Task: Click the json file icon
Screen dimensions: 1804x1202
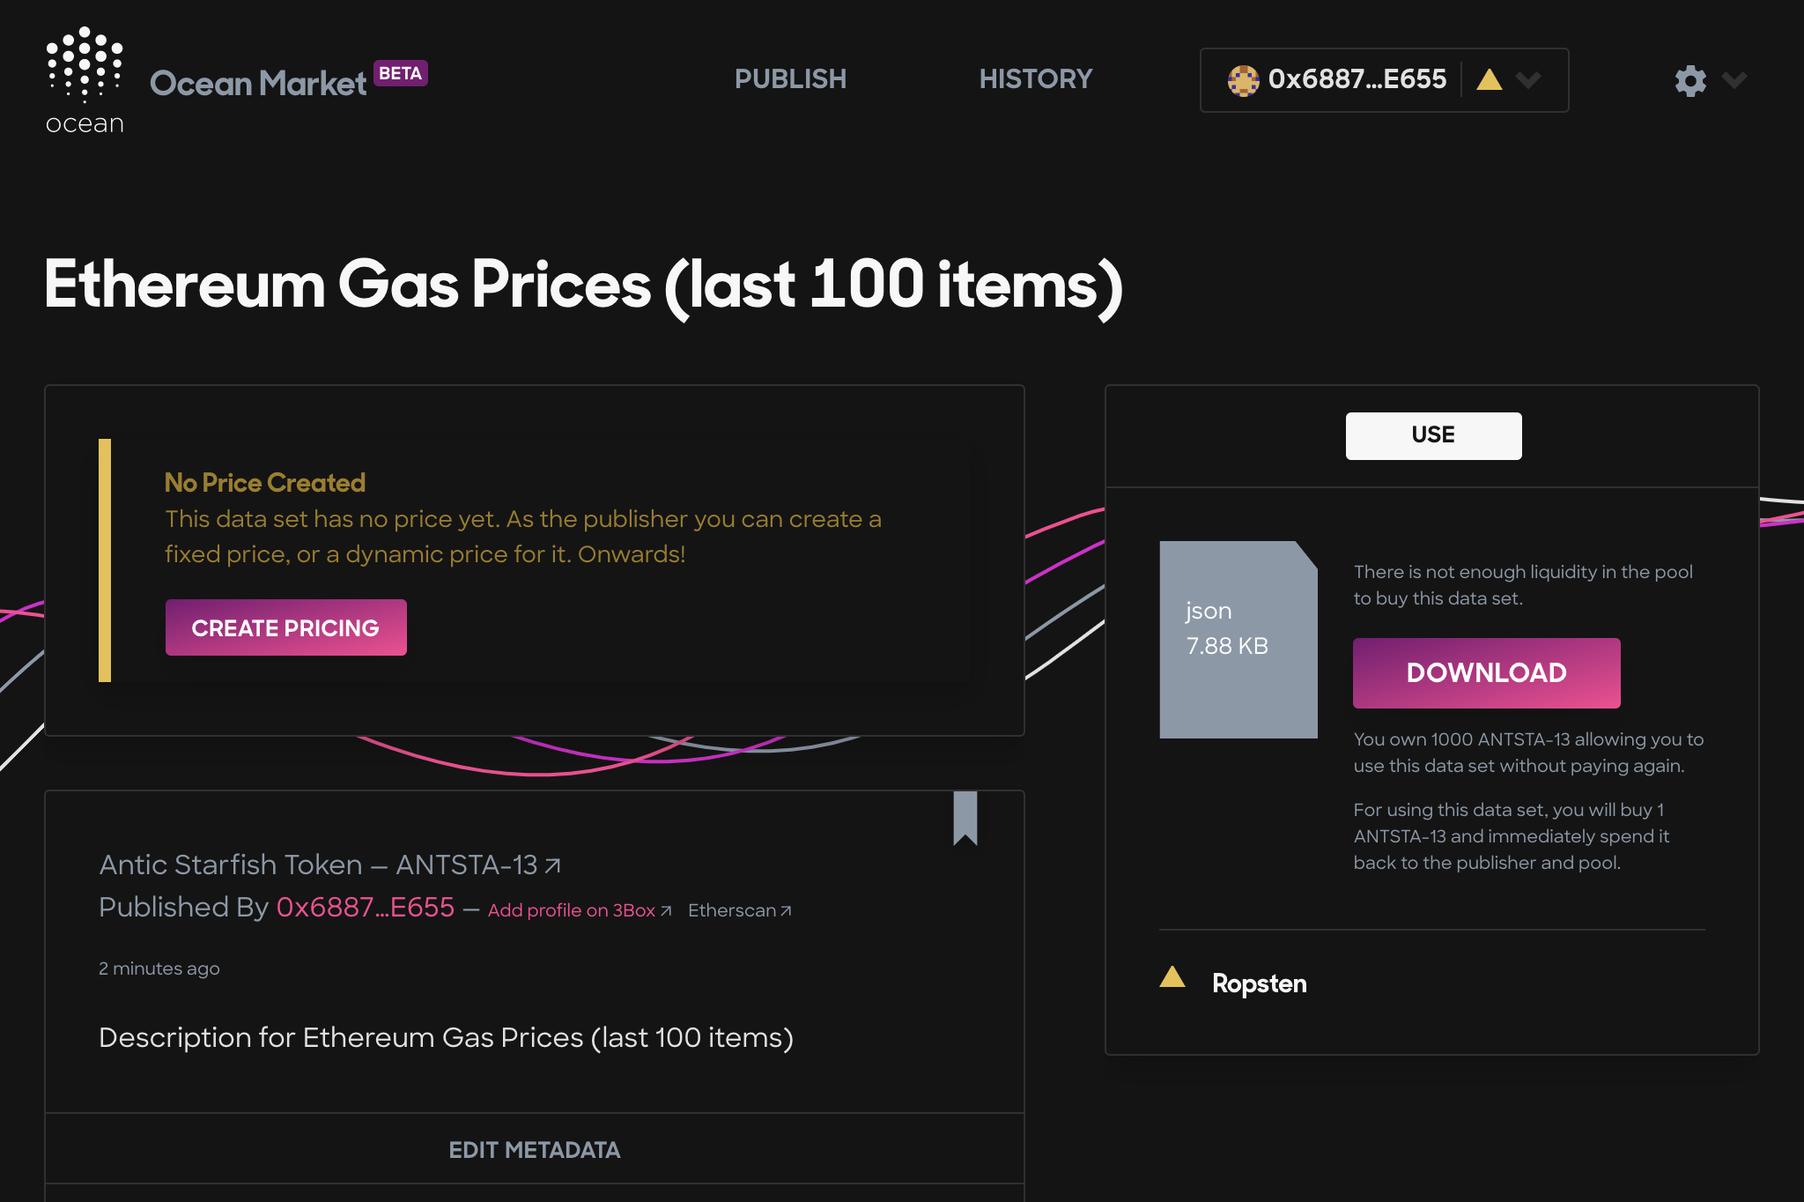Action: 1238,639
